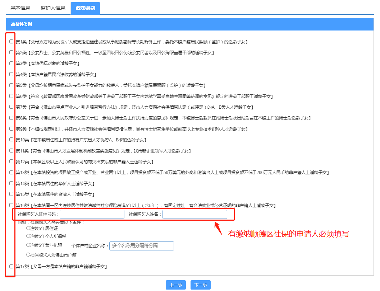Image resolution: width=380 pixels, height=291 pixels.
Task: Enable the 第4类 合法收养 checkbox
Action: [x=12, y=74]
